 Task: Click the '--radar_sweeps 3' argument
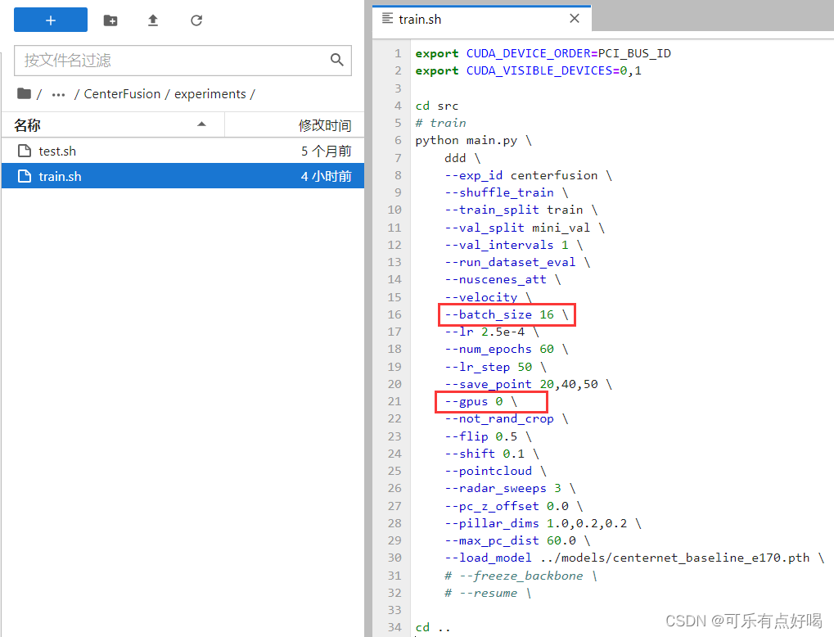[503, 488]
